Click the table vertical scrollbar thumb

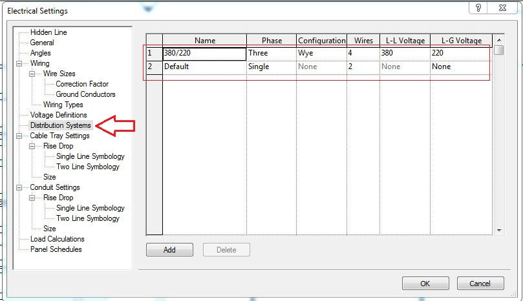point(499,50)
